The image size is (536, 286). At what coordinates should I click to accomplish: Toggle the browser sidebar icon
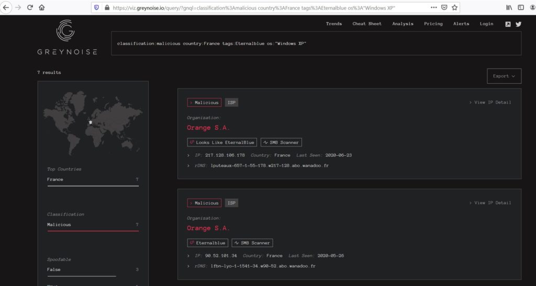521,7
